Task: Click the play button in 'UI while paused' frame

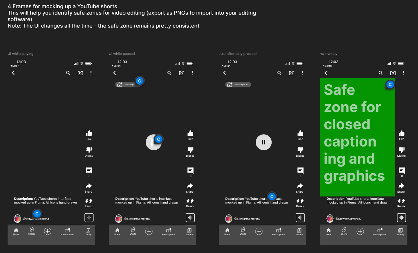Action: pos(154,142)
